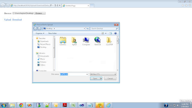This screenshot has height=108, width=192.
Task: Open browser tools gear
Action: pos(190,5)
